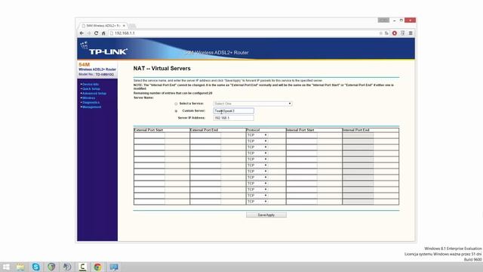
Task: Open Diagnostics in the sidebar
Action: click(91, 103)
